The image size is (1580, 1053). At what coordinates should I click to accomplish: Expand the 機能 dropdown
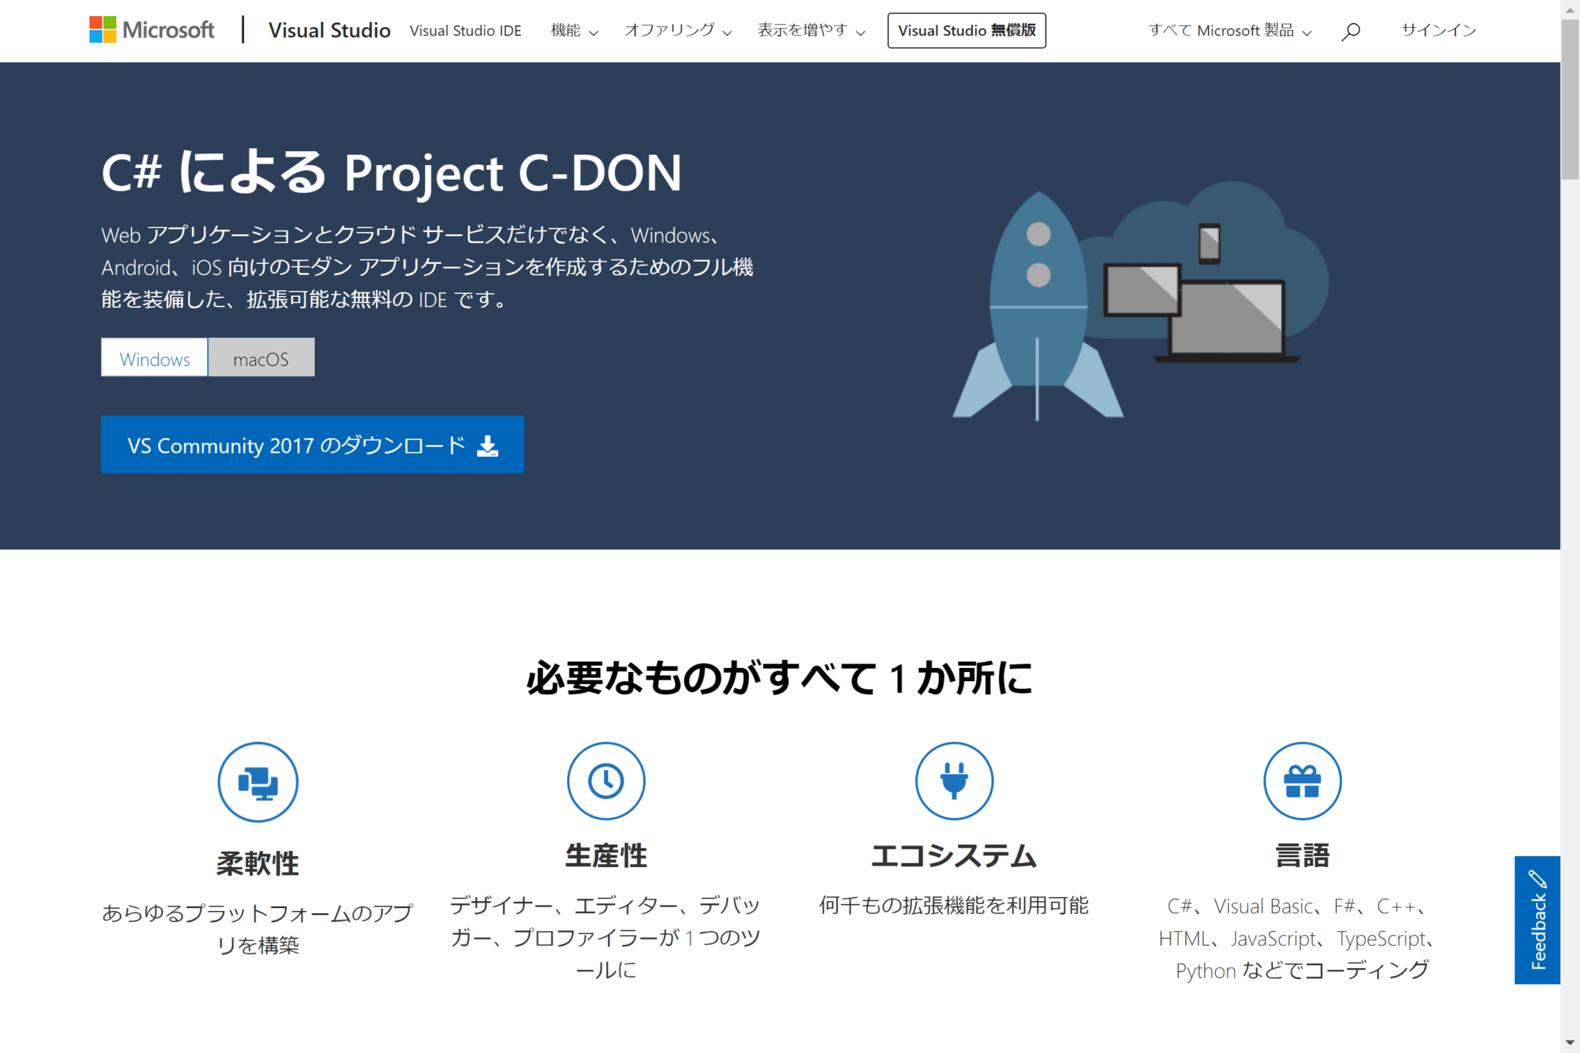click(x=574, y=31)
